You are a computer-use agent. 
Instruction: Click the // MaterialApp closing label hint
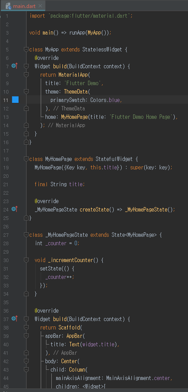(x=66, y=125)
